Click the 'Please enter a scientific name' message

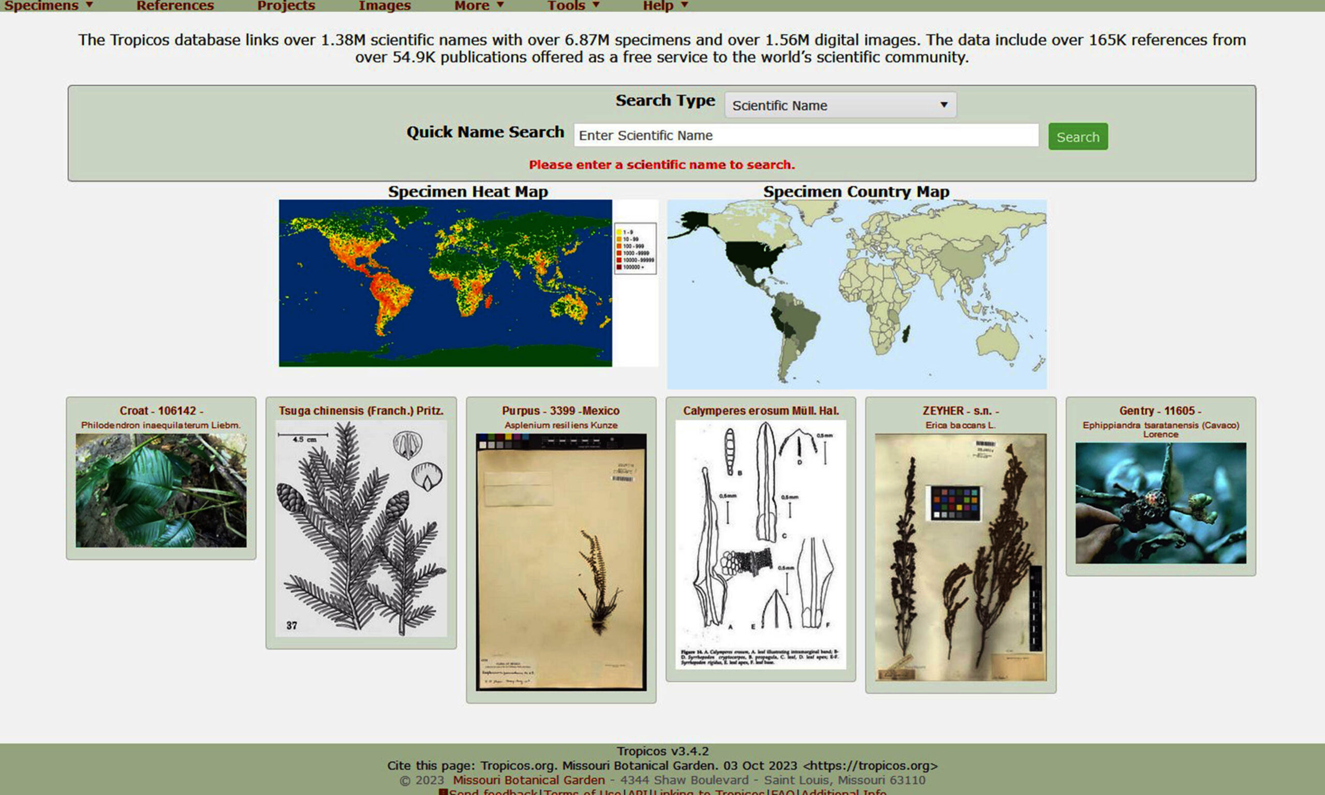[662, 165]
